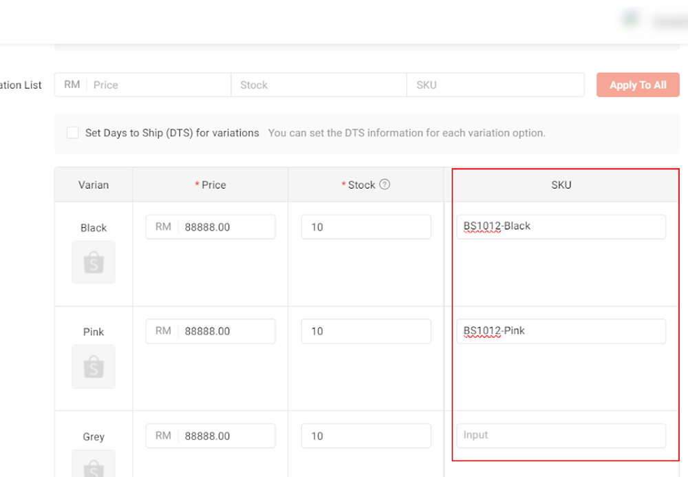The width and height of the screenshot is (688, 477).
Task: Click the bulk SKU input field
Action: 495,85
